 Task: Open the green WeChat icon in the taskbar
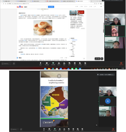click(x=72, y=69)
